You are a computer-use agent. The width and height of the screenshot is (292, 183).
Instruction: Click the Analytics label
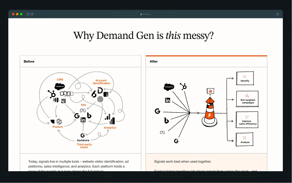pyautogui.click(x=110, y=128)
